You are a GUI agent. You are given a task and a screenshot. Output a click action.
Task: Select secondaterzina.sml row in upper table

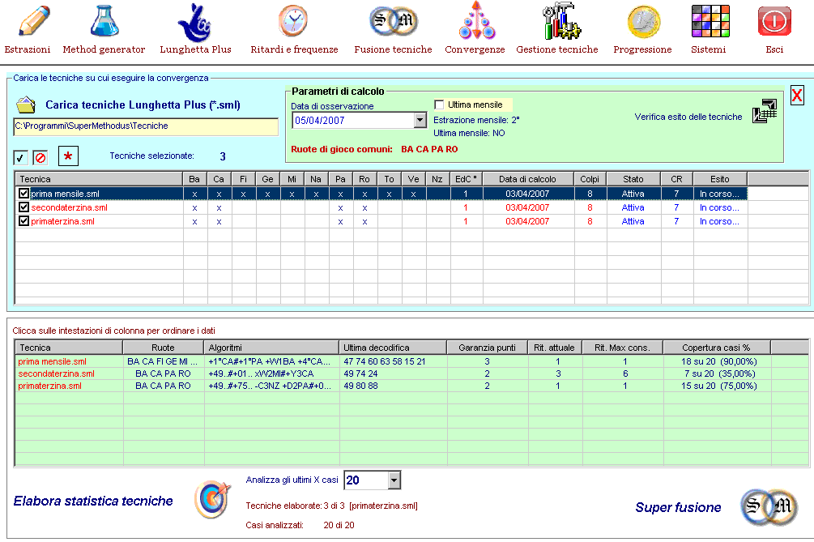click(x=381, y=207)
